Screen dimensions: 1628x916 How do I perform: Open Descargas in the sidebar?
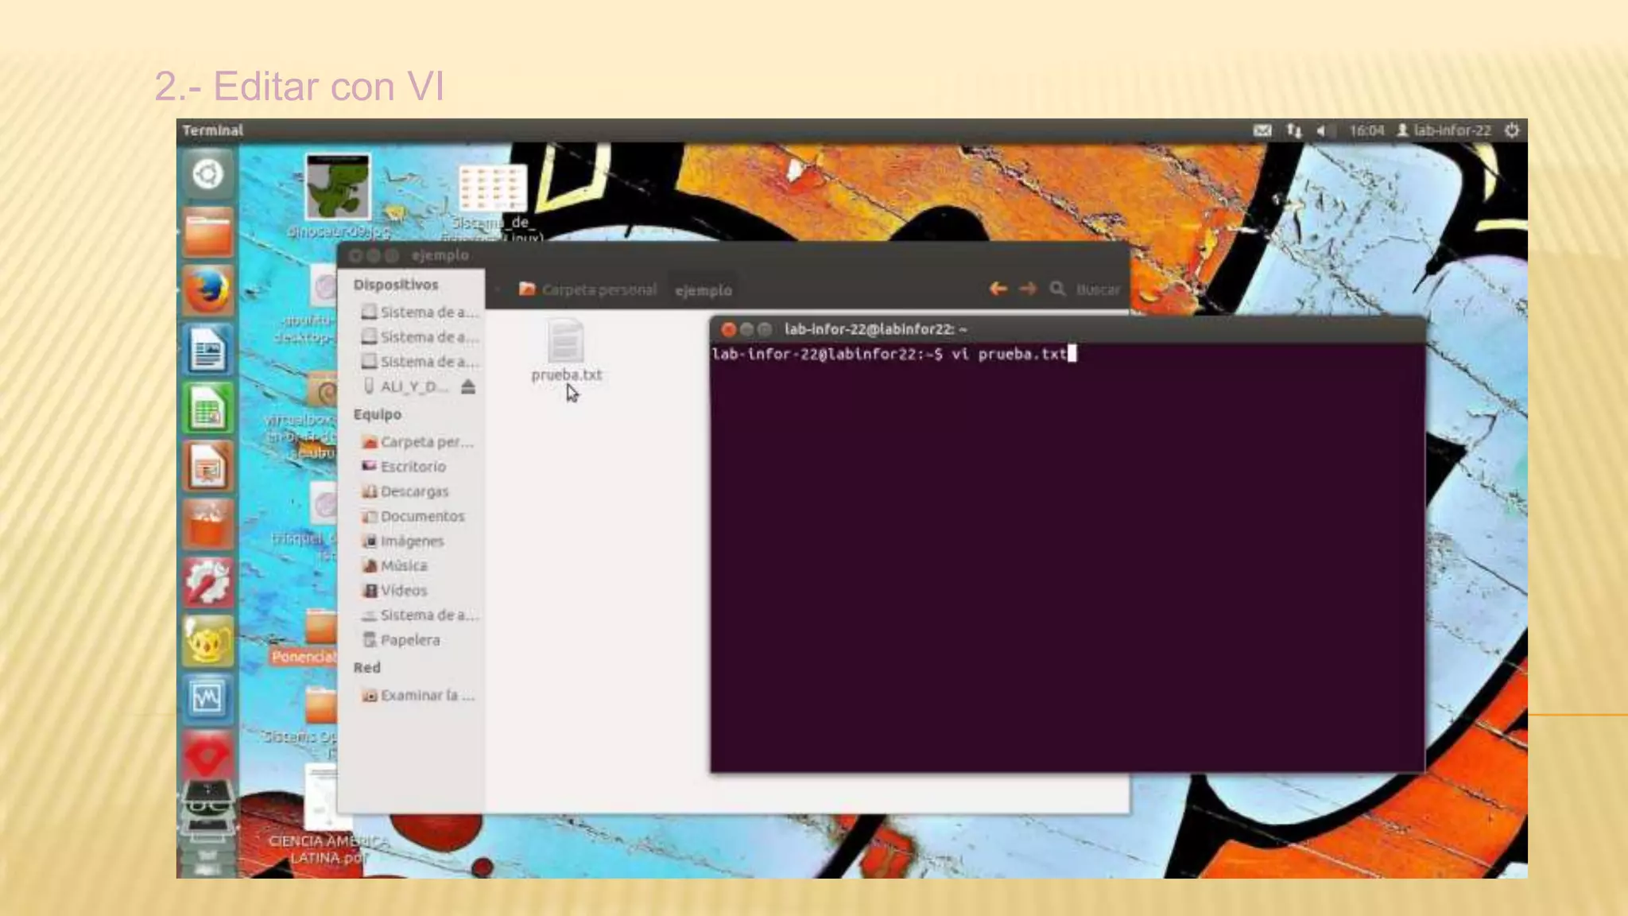[413, 491]
